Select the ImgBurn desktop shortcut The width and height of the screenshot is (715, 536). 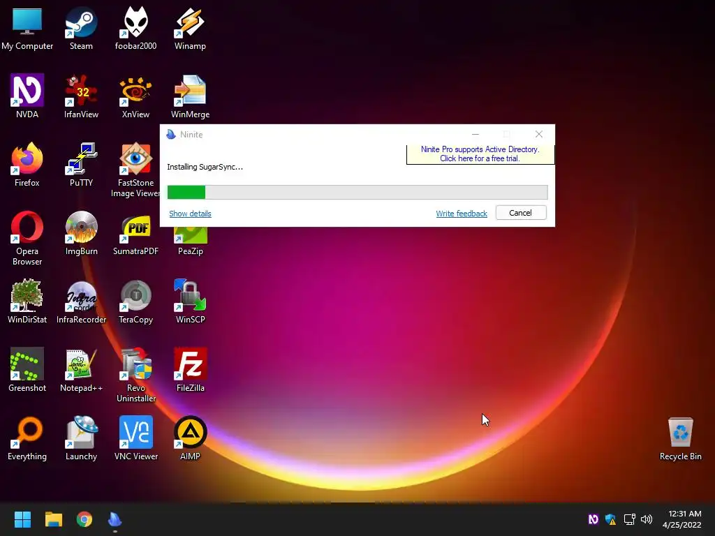point(81,233)
